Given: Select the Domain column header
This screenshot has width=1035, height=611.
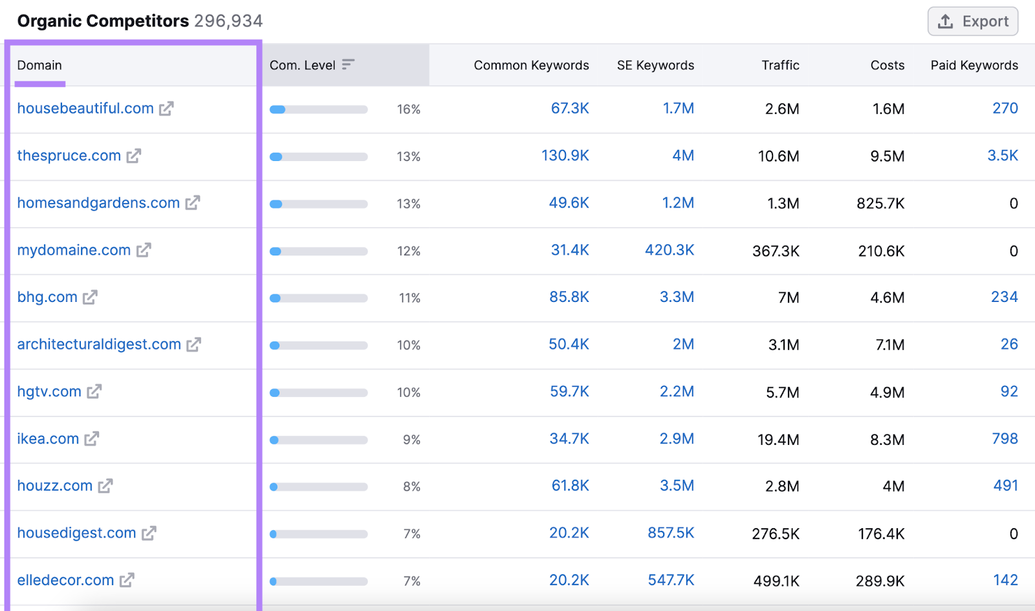Looking at the screenshot, I should (39, 65).
